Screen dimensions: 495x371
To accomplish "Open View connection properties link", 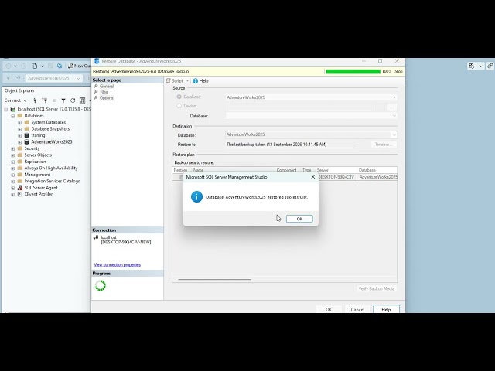I will 117,264.
